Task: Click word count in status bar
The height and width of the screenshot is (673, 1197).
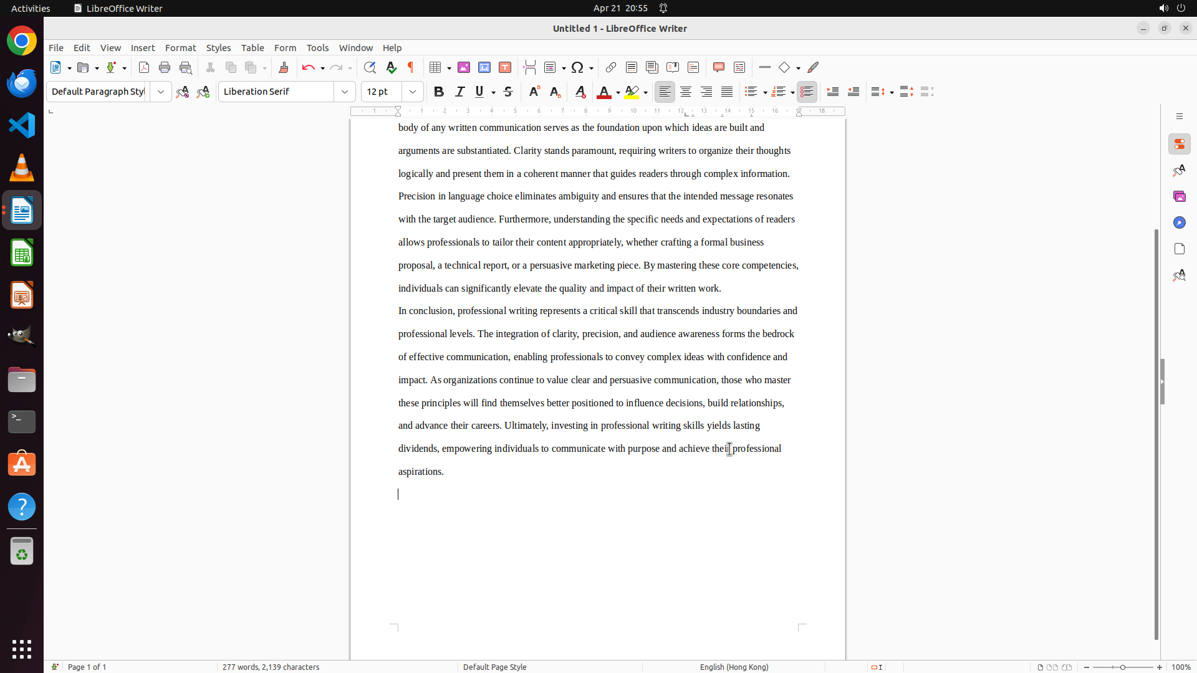Action: pos(271,667)
